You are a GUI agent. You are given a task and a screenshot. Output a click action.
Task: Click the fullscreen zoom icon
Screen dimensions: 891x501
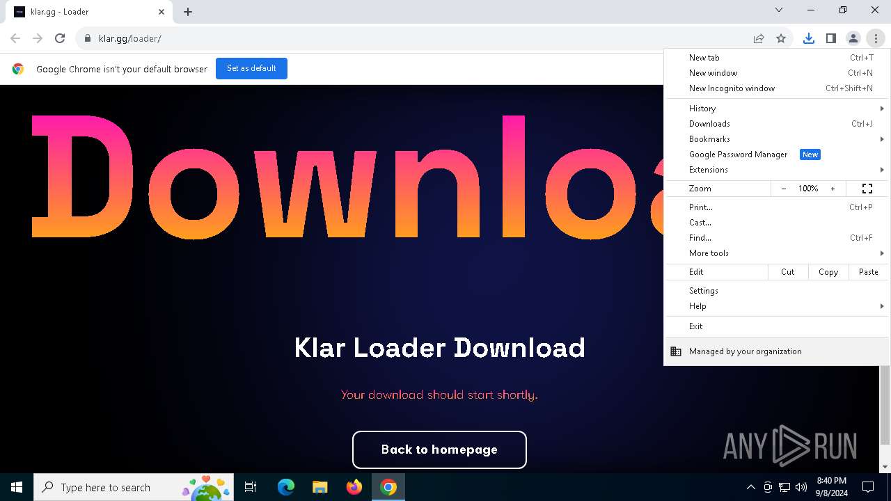[x=867, y=189]
